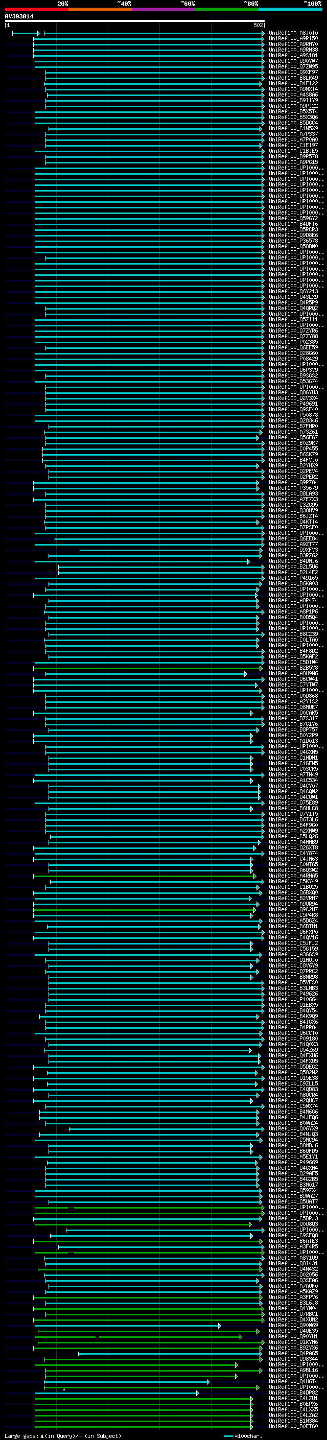Viewport: 327px width, 1440px height.
Task: Open hit UniRef100_A7PSS7
Action: pyautogui.click(x=293, y=134)
